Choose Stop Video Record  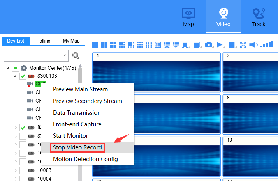coord(87,147)
